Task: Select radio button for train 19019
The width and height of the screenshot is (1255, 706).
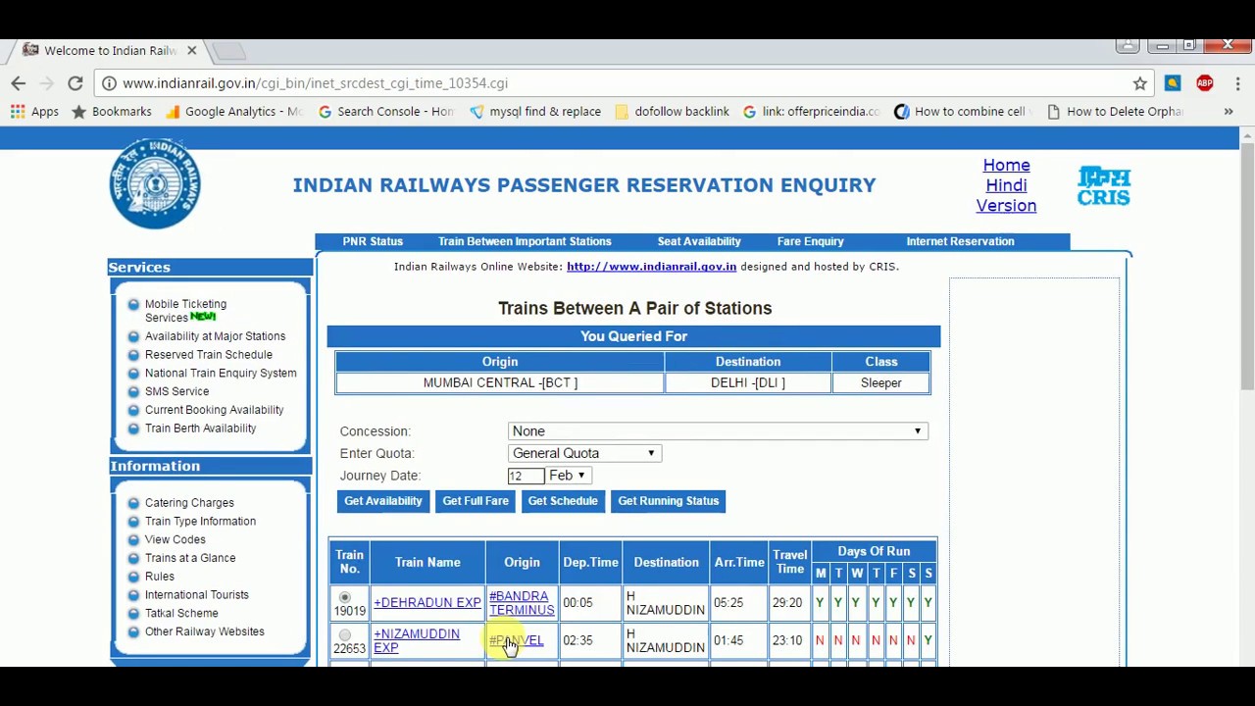Action: click(344, 597)
